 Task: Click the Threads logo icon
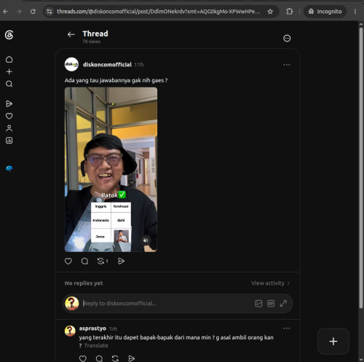pos(9,35)
